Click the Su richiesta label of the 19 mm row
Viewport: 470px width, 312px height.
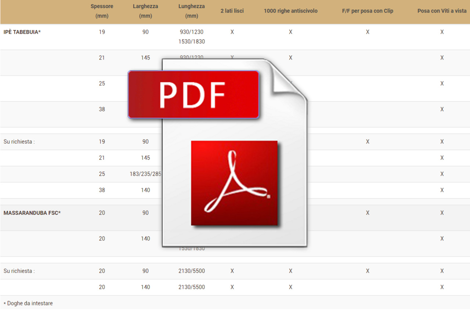coord(19,142)
